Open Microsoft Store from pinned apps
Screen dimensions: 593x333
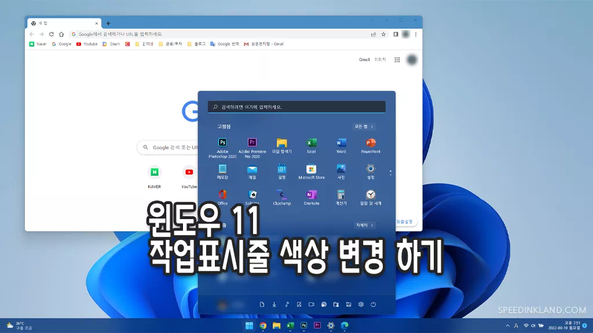(311, 169)
